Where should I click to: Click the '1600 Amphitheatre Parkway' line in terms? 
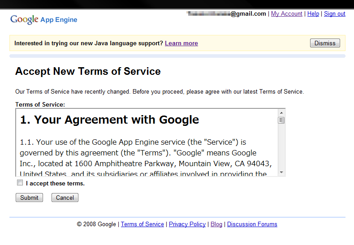pyautogui.click(x=146, y=163)
